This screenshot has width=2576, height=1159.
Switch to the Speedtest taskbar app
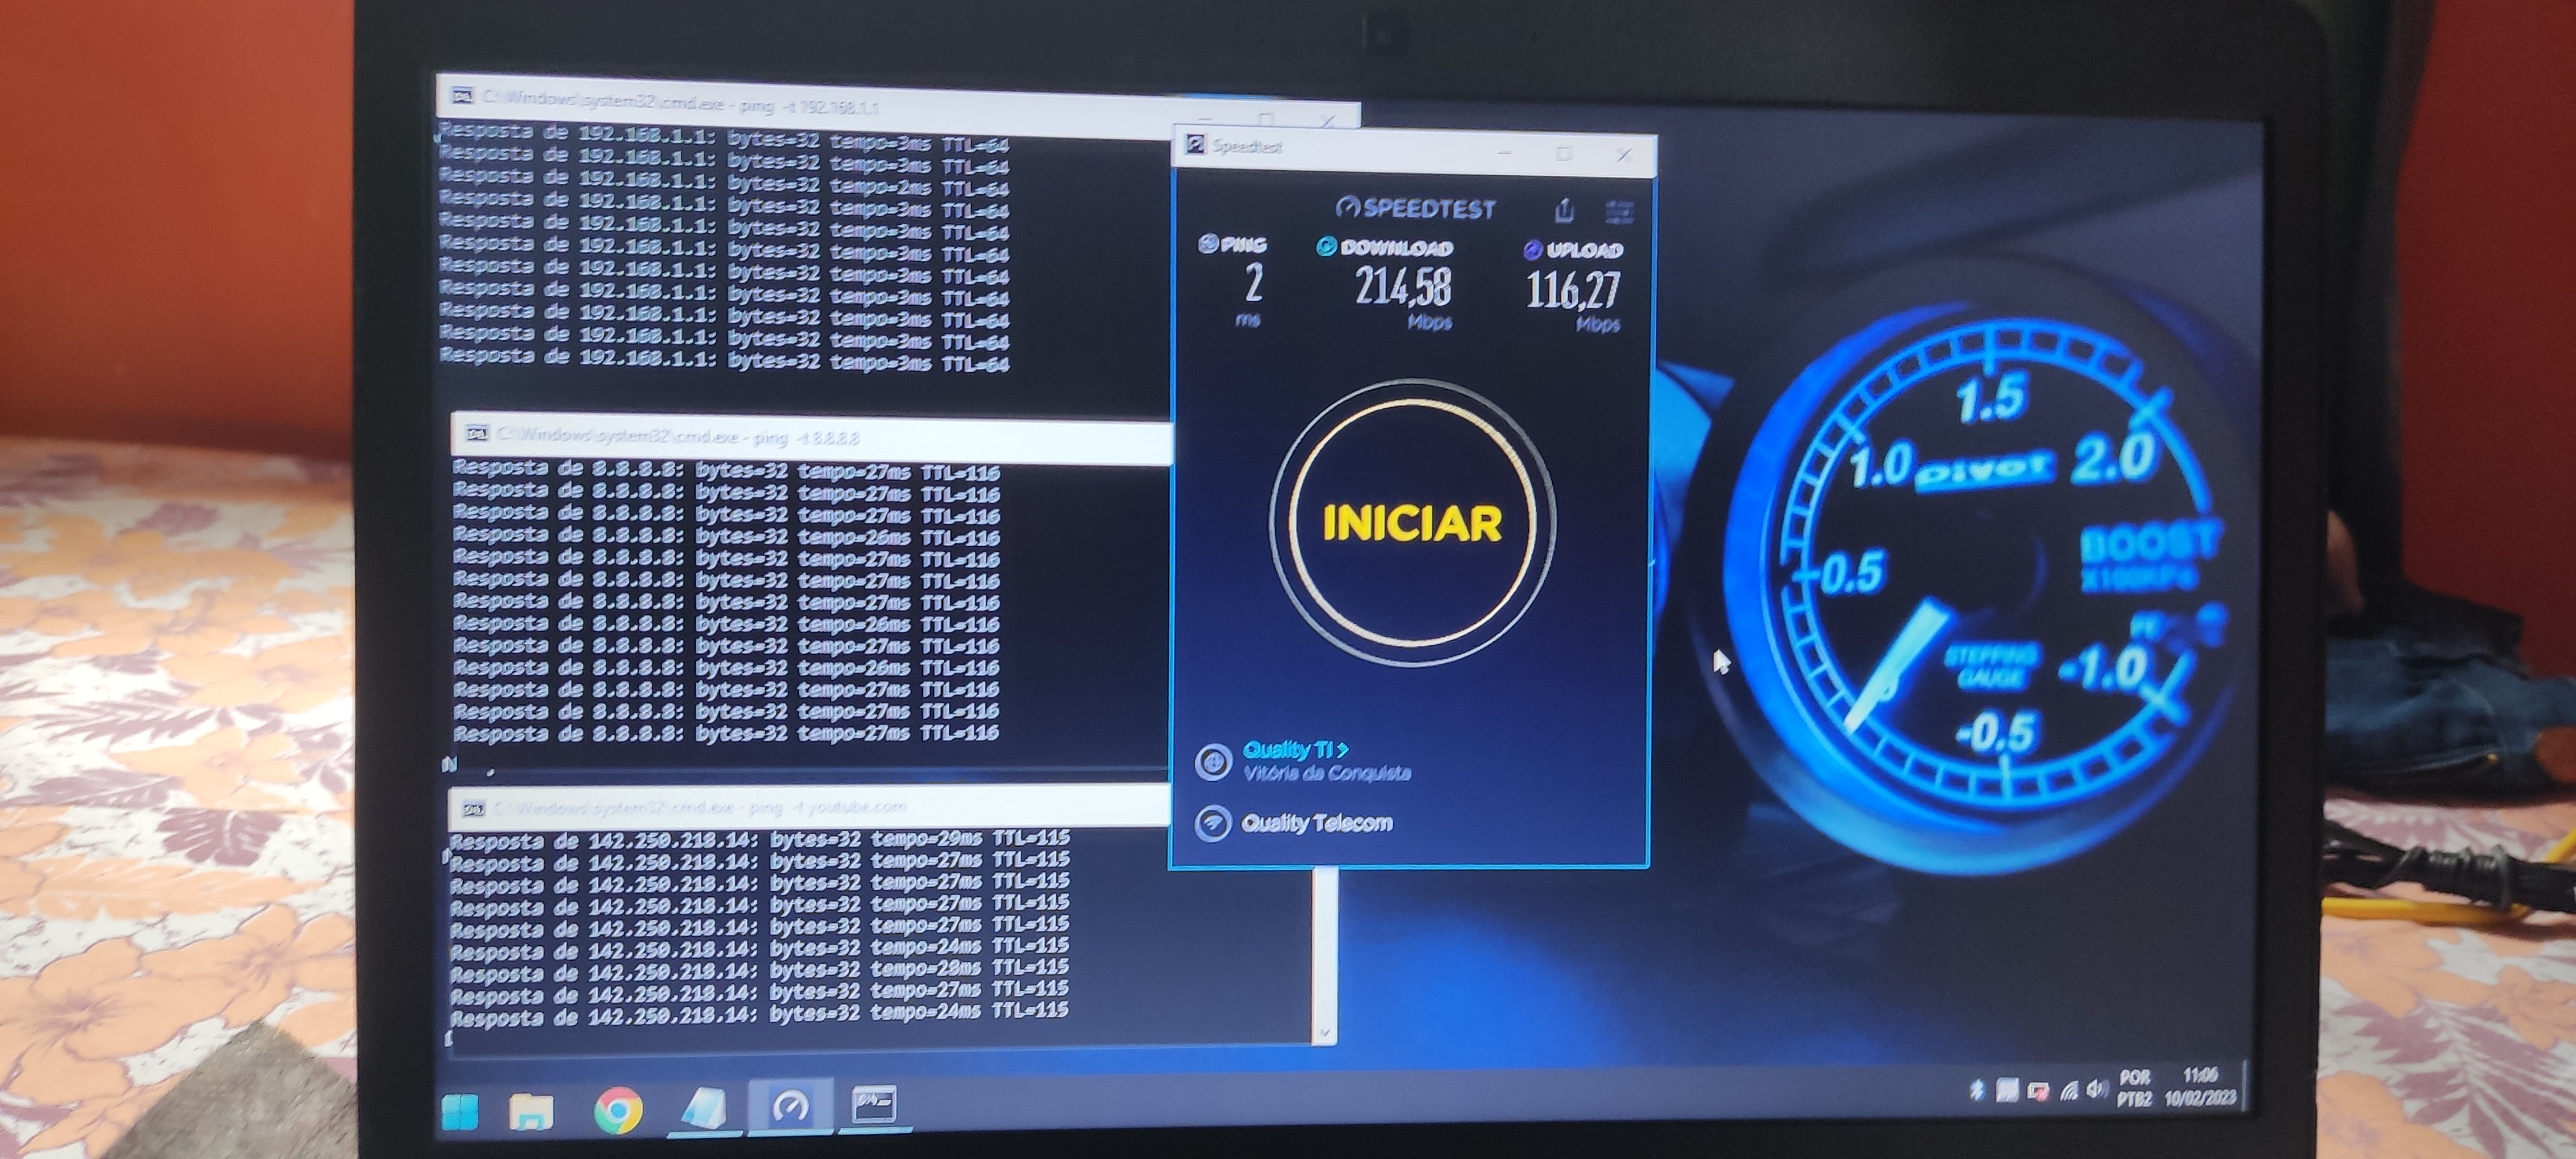790,1107
